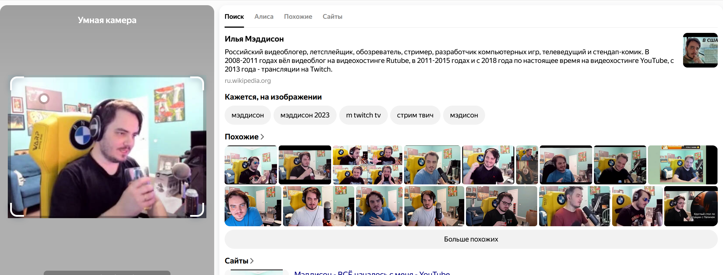Image resolution: width=723 pixels, height=275 pixels.
Task: Switch to the Поиск tab
Action: 234,17
